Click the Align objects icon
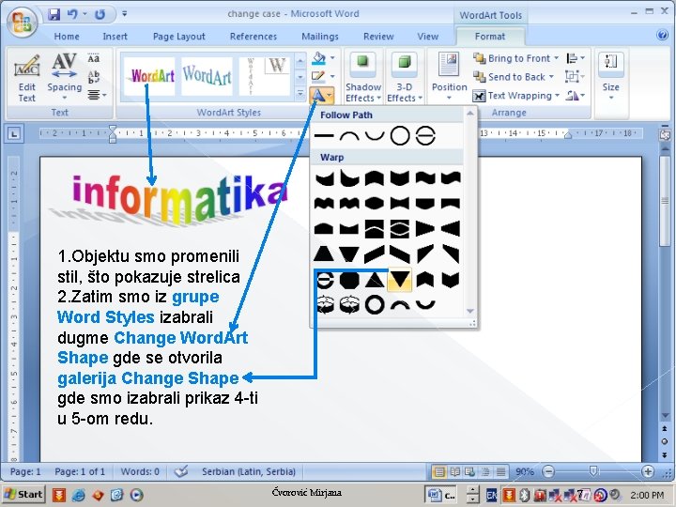 point(576,58)
